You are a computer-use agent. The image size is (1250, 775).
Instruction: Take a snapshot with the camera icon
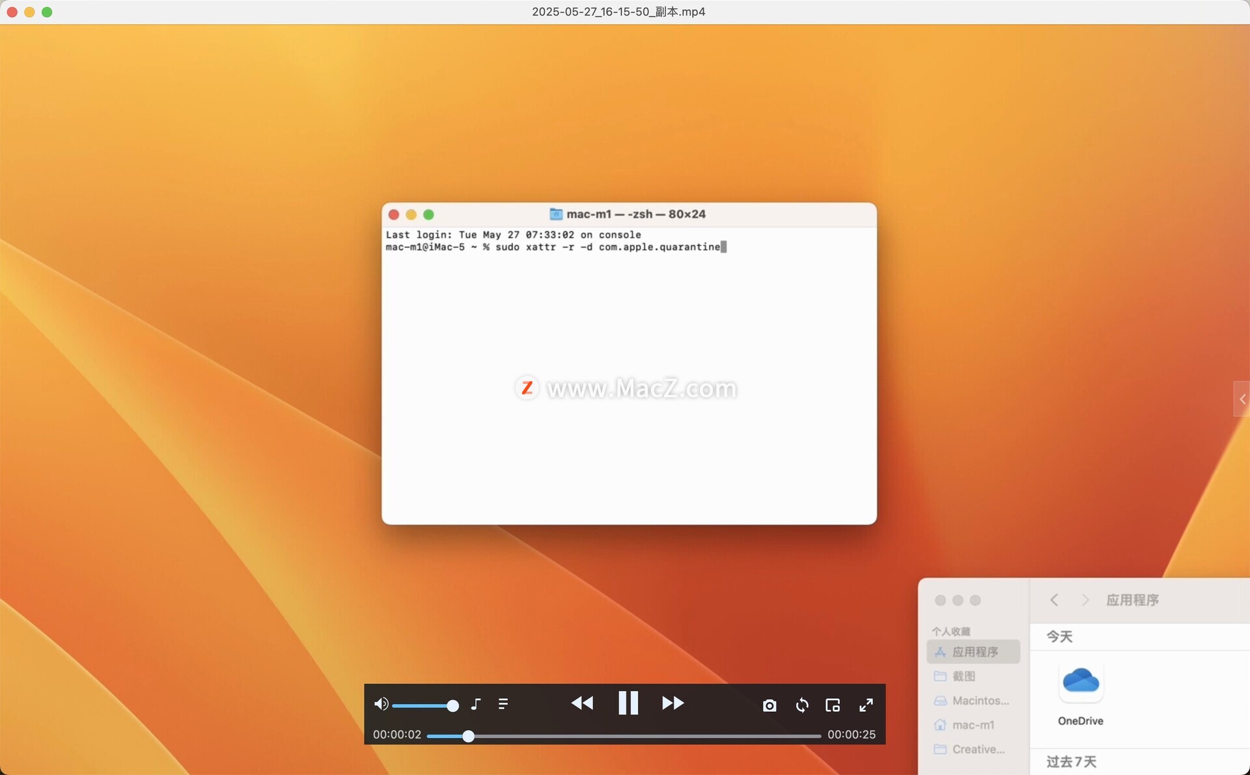click(770, 705)
